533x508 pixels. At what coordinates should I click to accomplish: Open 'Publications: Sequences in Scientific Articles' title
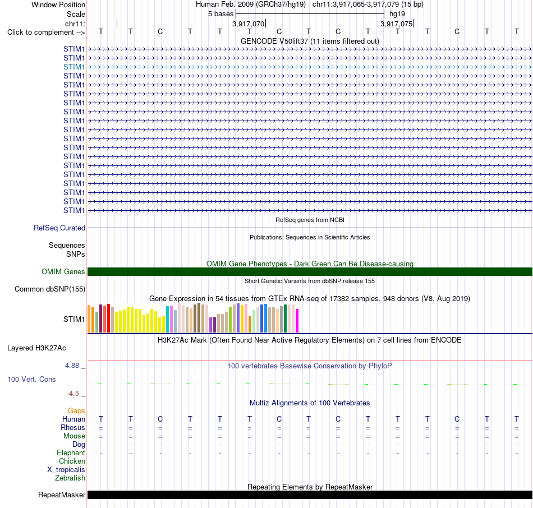coord(310,237)
